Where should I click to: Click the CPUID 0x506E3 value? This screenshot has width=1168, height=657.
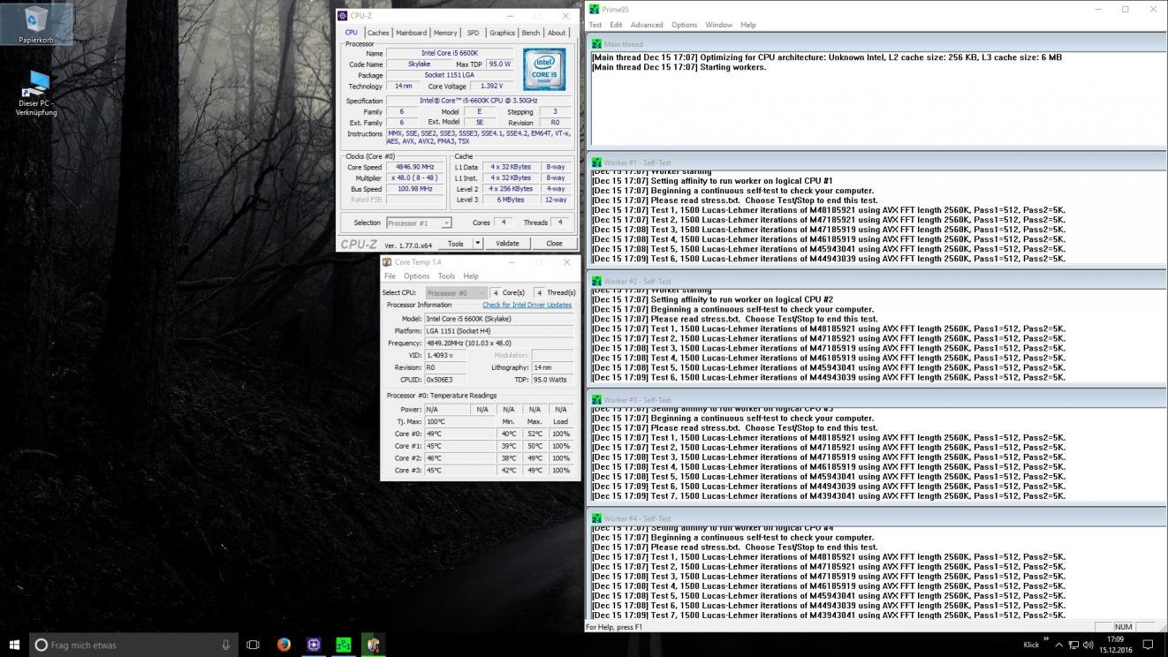[445, 380]
